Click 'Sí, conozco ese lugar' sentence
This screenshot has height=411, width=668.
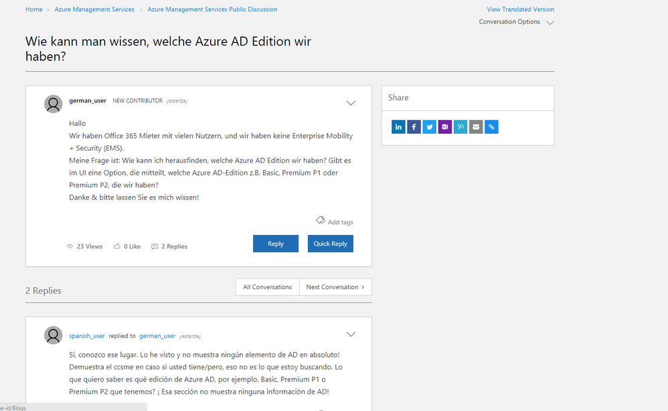coord(104,355)
